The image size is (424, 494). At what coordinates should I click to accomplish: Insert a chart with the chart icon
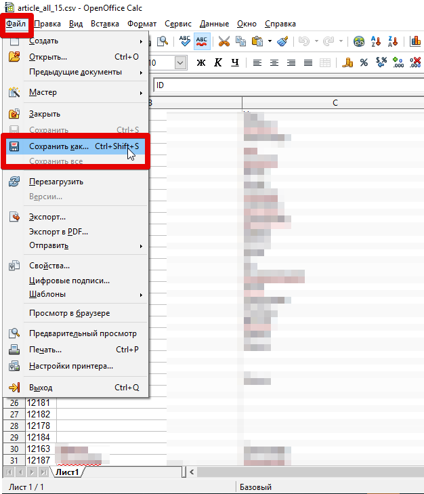point(415,41)
